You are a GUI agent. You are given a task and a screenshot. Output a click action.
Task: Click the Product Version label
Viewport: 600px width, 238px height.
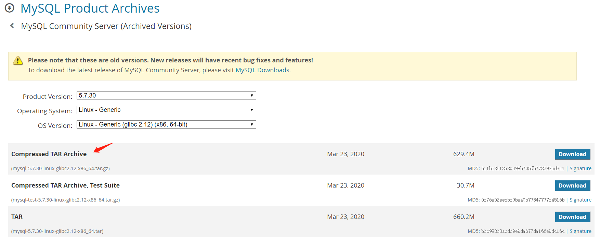click(x=48, y=96)
